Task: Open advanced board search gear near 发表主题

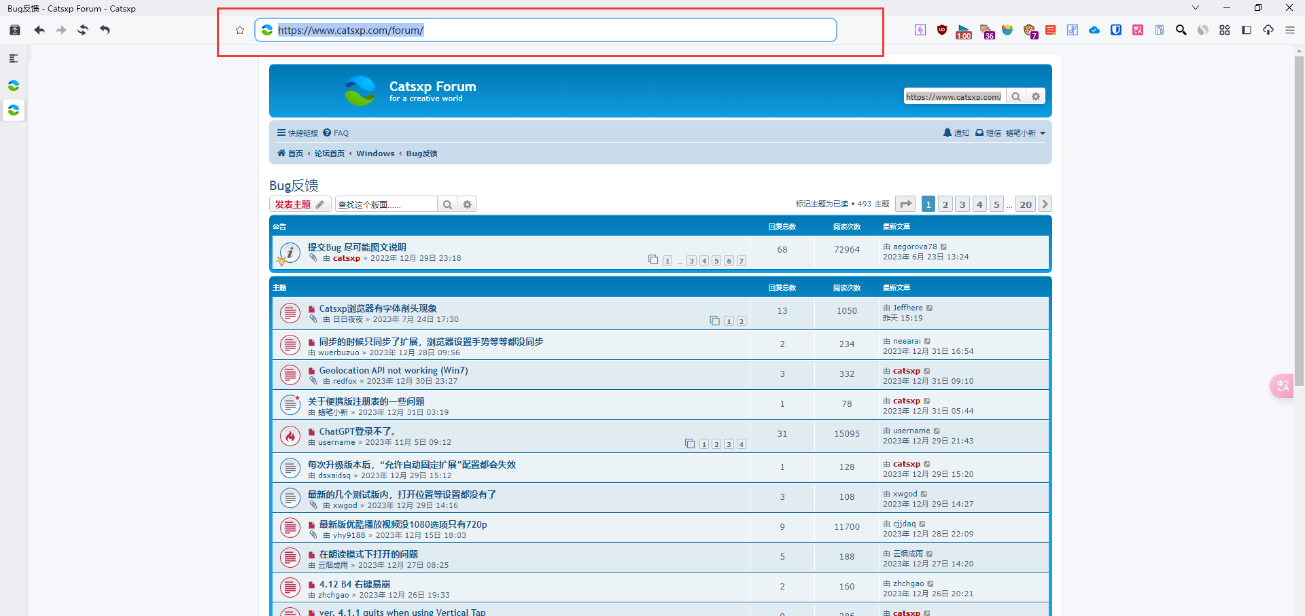Action: 468,204
